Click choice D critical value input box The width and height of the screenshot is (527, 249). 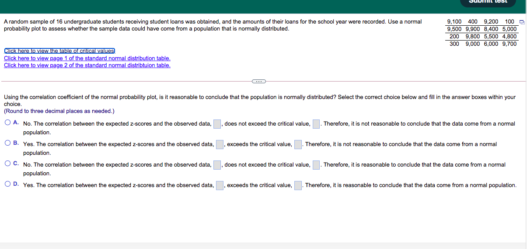coord(298,185)
